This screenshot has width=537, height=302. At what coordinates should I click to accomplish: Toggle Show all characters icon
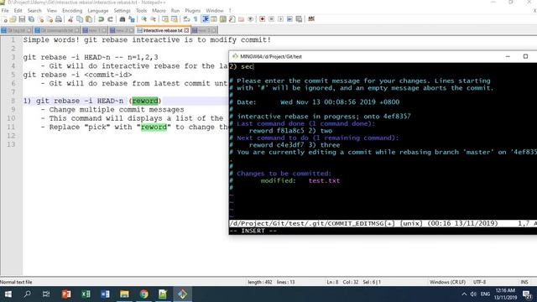(x=196, y=19)
